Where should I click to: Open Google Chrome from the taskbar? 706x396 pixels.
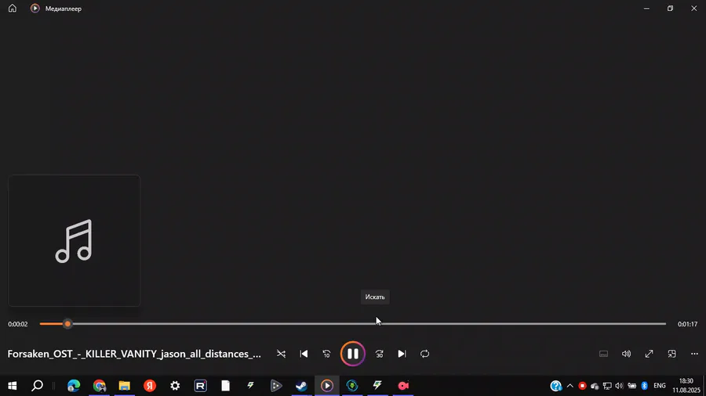99,386
